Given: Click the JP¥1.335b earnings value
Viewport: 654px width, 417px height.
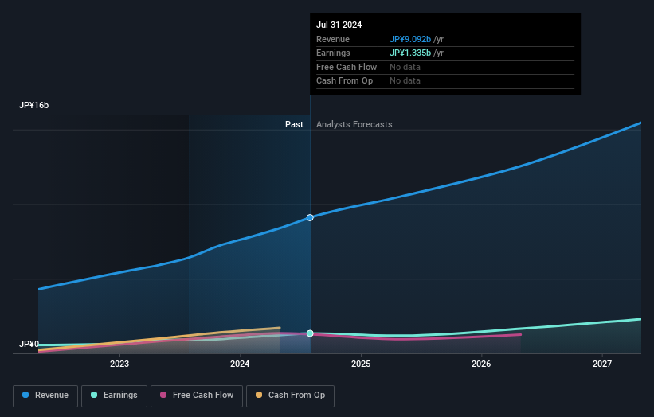Looking at the screenshot, I should (x=410, y=53).
